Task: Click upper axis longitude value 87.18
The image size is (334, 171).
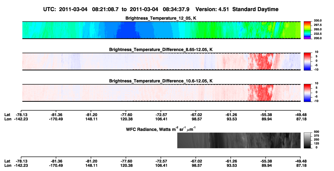Action: coord(301,119)
